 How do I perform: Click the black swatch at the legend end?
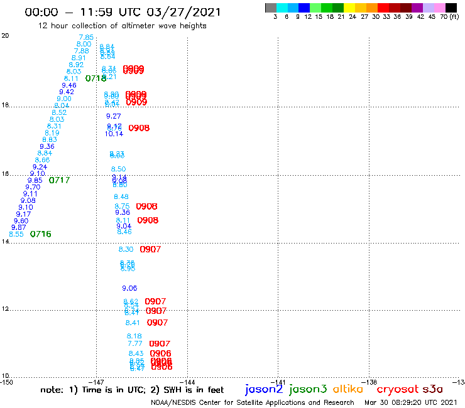click(x=451, y=8)
